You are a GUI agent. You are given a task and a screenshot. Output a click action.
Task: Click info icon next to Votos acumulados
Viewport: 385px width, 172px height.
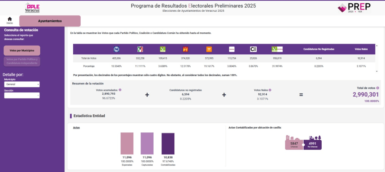tap(120, 90)
